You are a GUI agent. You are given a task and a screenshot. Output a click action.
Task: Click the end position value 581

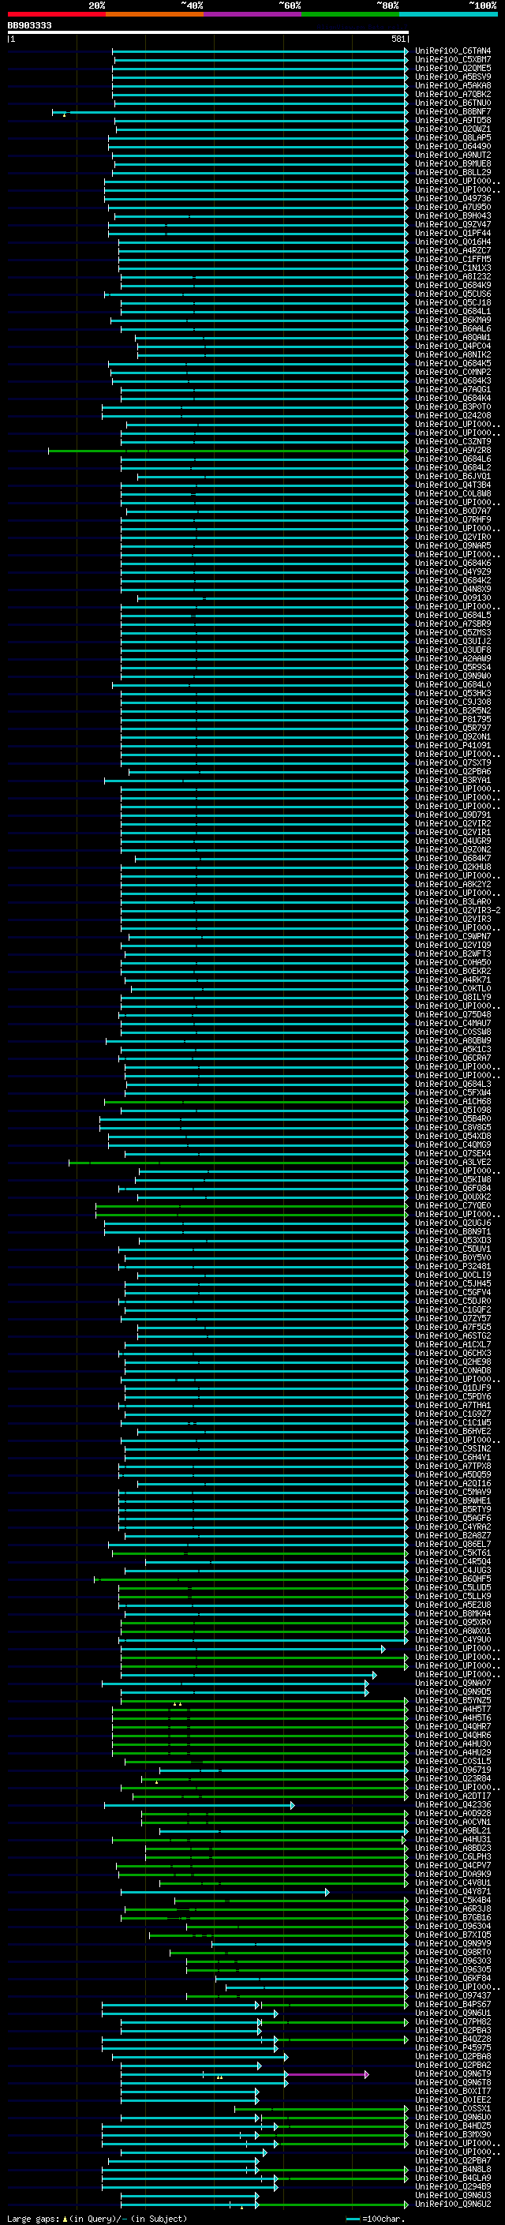[398, 39]
